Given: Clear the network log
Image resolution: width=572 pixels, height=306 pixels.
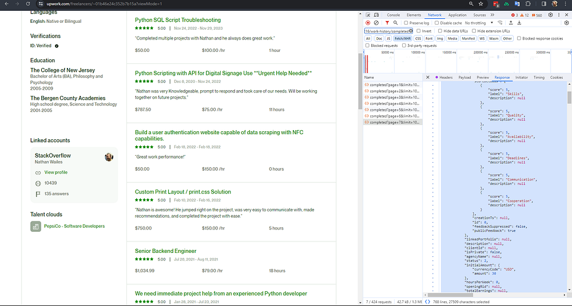Looking at the screenshot, I should point(376,23).
